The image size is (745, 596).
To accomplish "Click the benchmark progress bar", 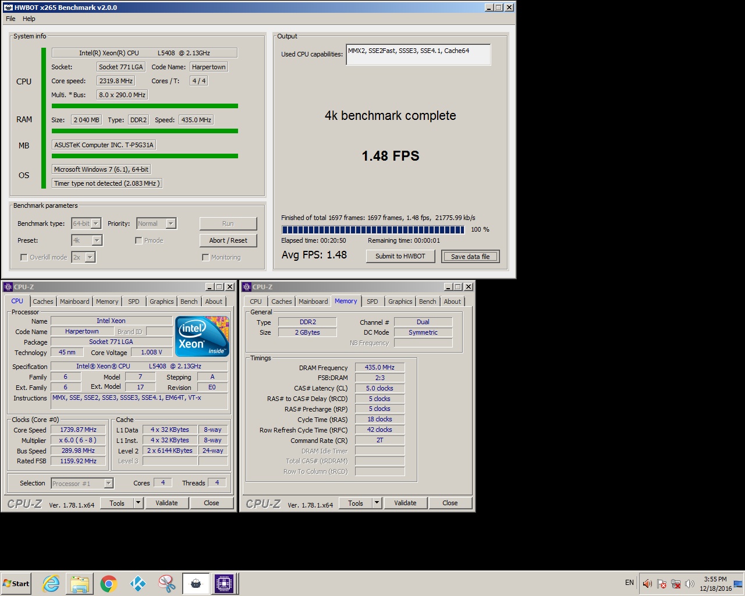I will (x=373, y=229).
